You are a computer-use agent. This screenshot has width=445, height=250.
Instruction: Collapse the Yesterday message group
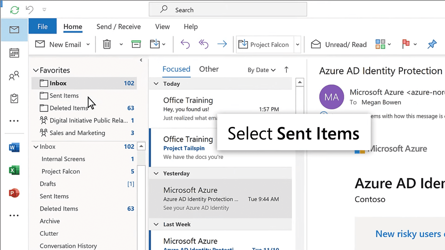point(156,173)
